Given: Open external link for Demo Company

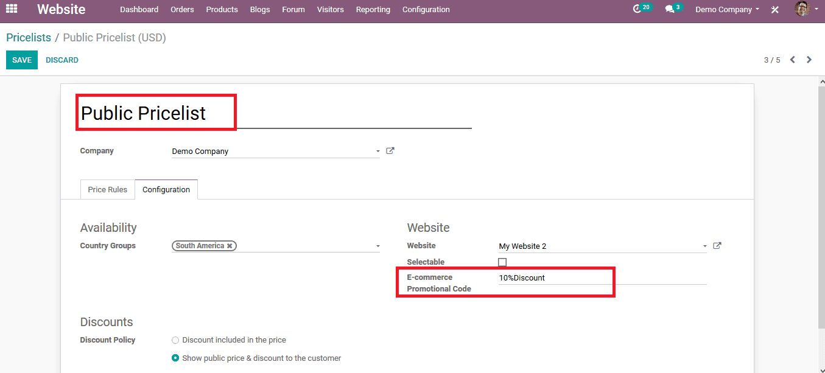Looking at the screenshot, I should pyautogui.click(x=390, y=151).
